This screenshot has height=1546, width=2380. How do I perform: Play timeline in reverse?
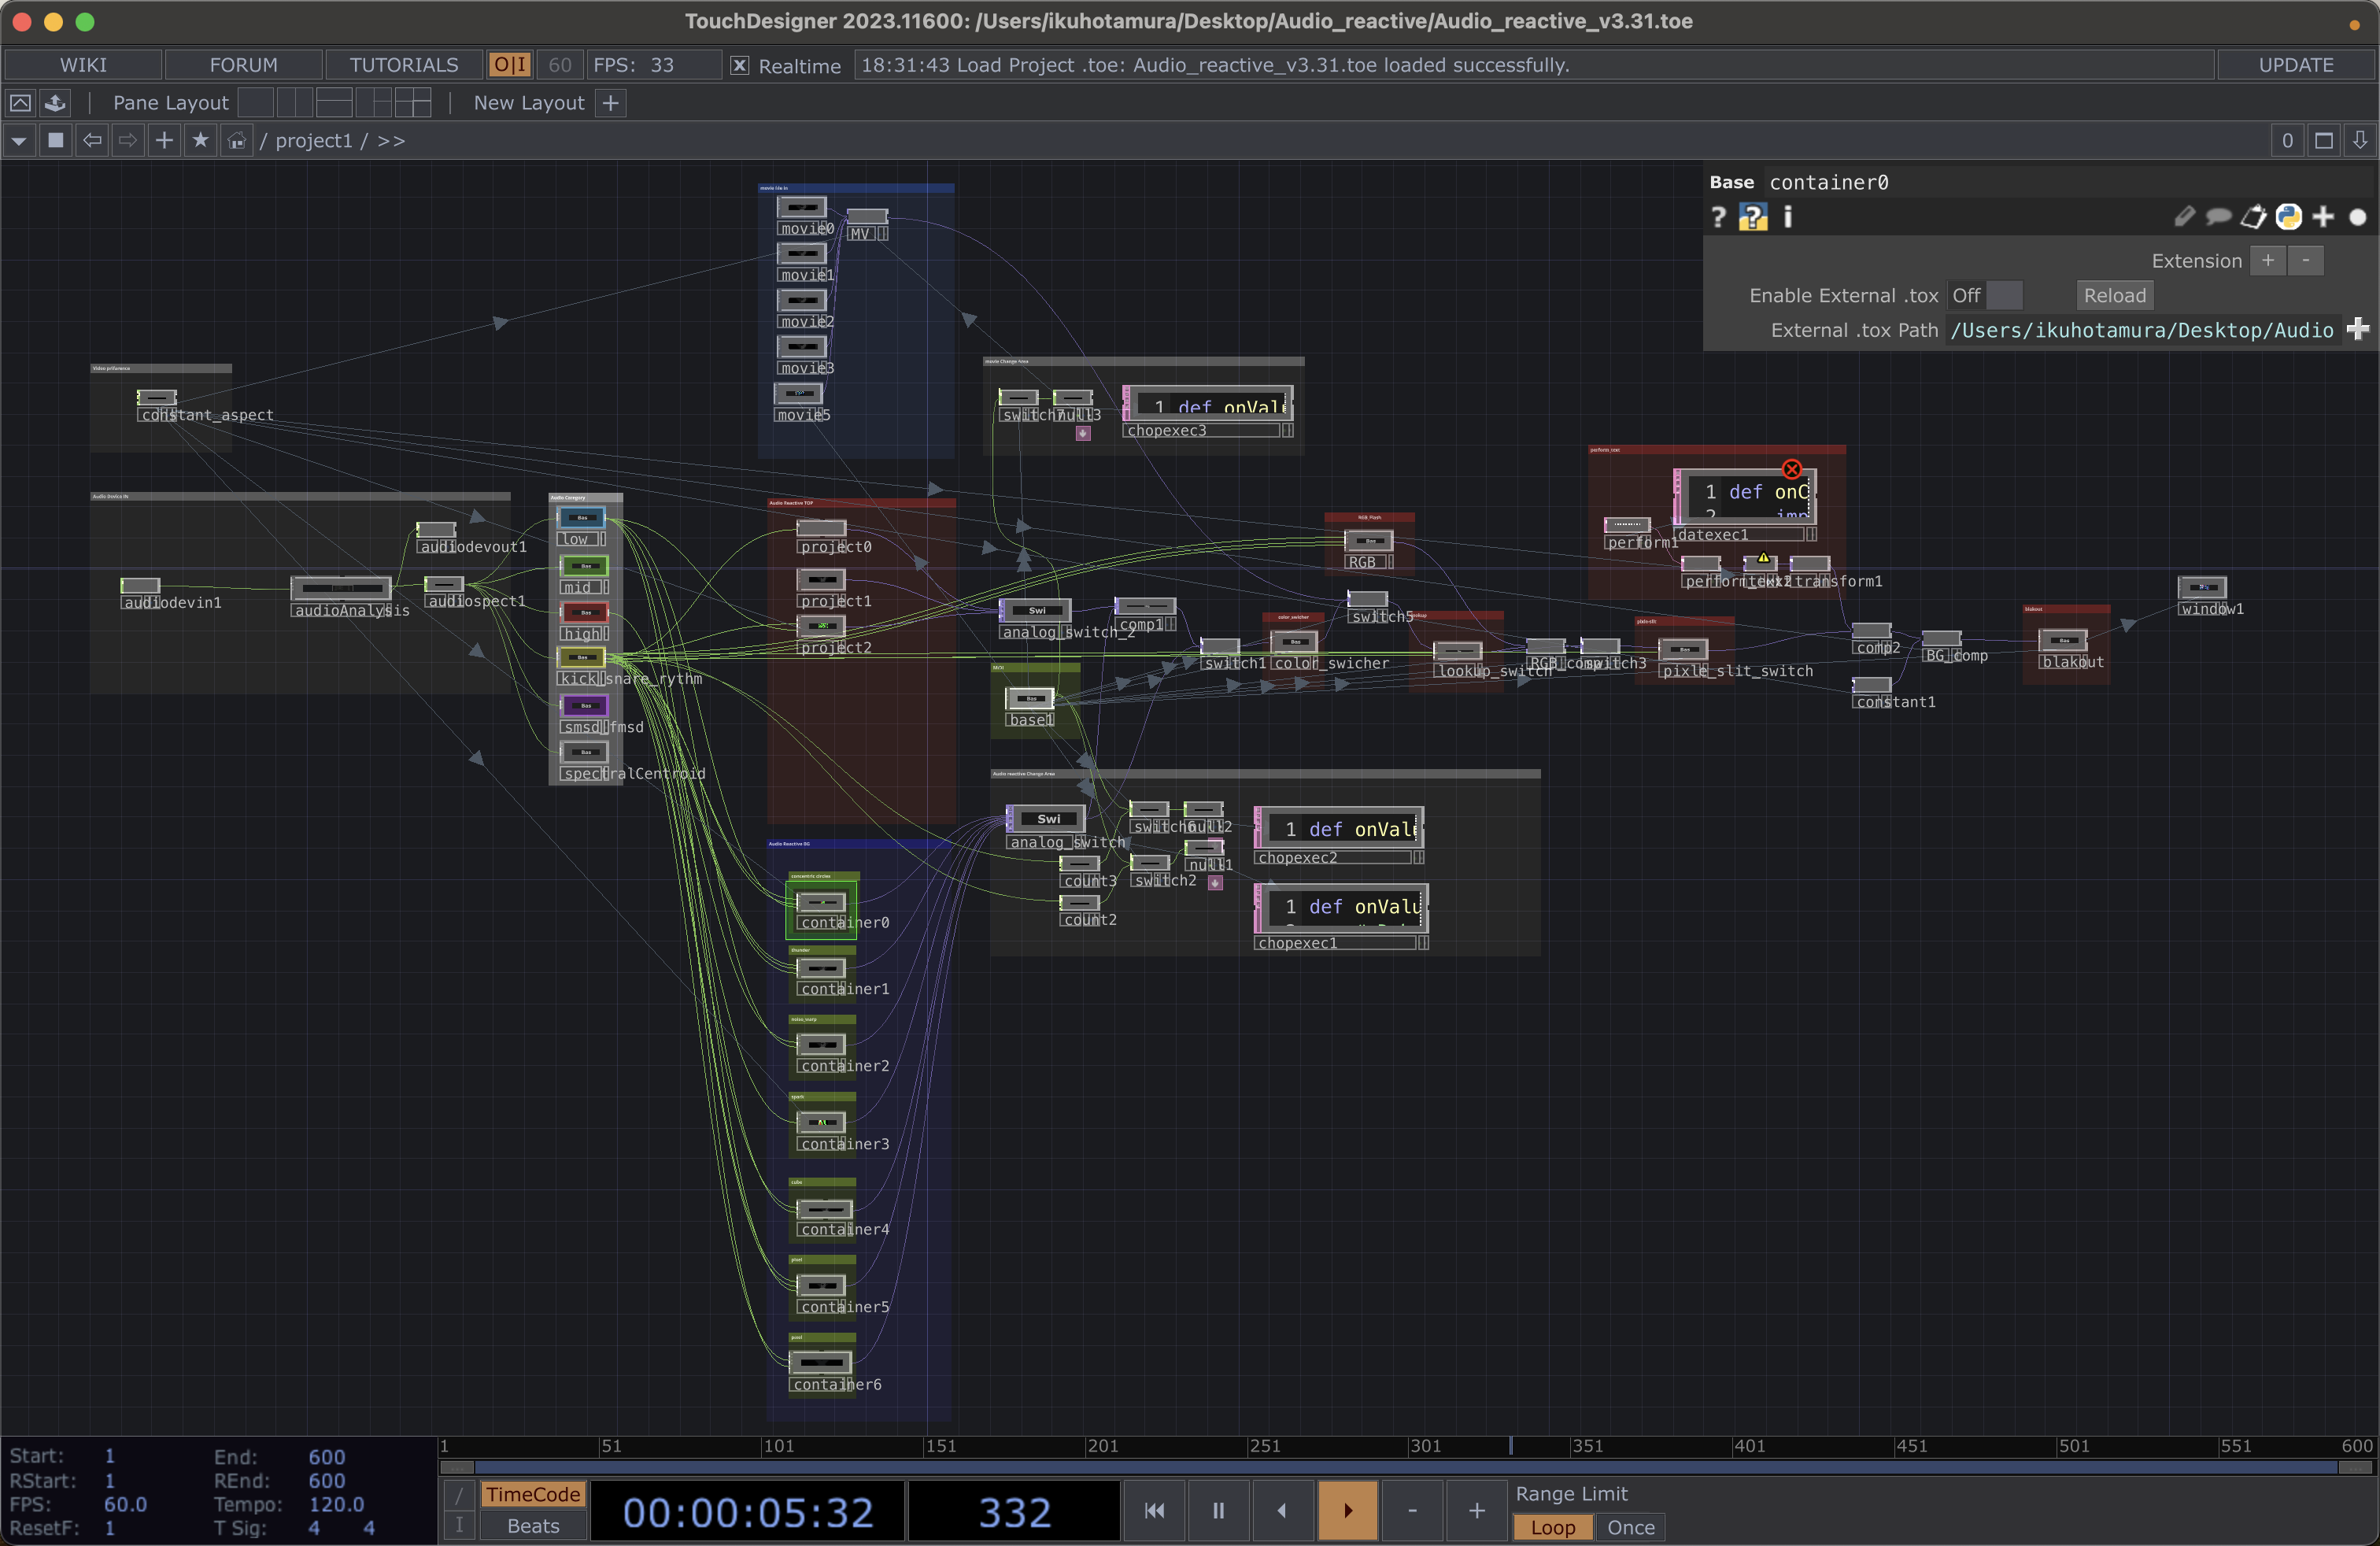pos(1282,1510)
